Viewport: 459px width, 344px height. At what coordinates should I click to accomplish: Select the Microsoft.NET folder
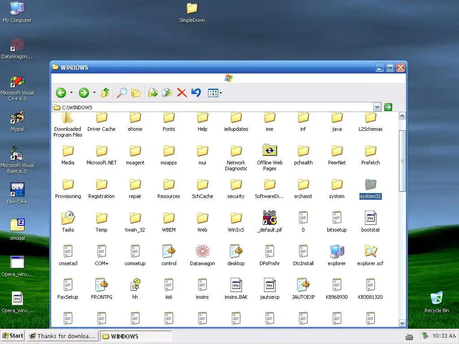[x=102, y=155]
